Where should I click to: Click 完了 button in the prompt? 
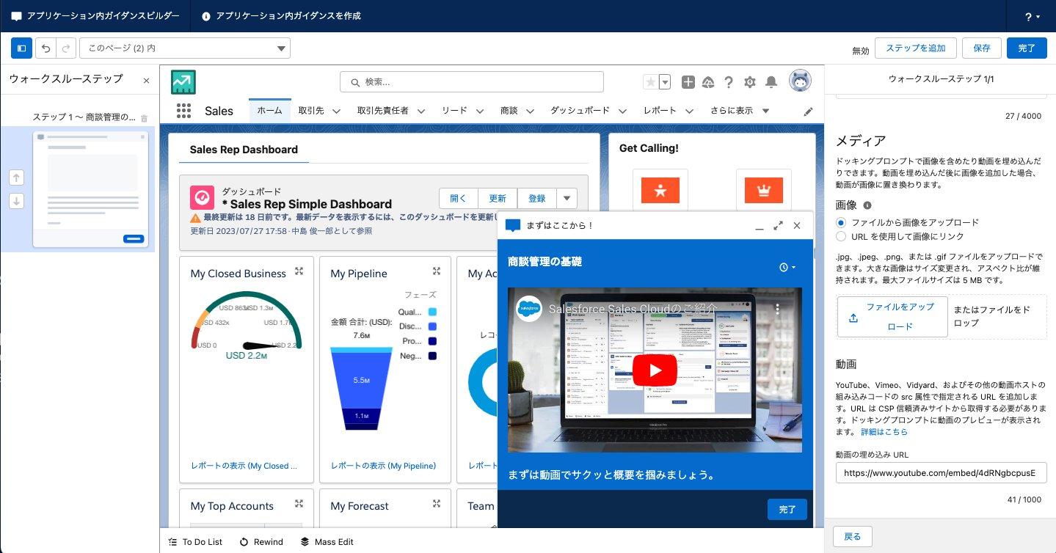pos(787,509)
